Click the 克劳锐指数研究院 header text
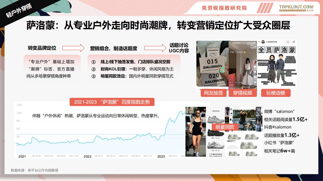This screenshot has height=181, width=323. (x=224, y=8)
